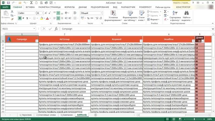Open Conditional Formatting (Условное форматирование)
The height and width of the screenshot is (121, 215).
coord(113,16)
